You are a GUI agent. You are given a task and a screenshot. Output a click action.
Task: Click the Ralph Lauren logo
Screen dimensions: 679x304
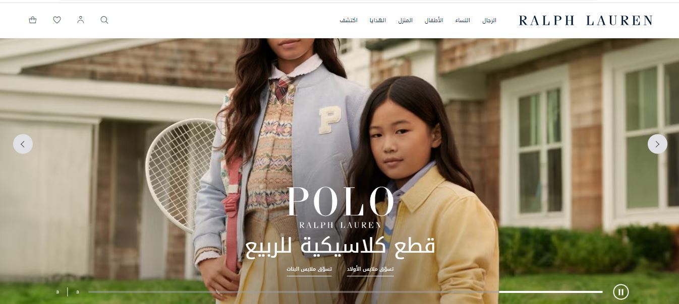586,21
